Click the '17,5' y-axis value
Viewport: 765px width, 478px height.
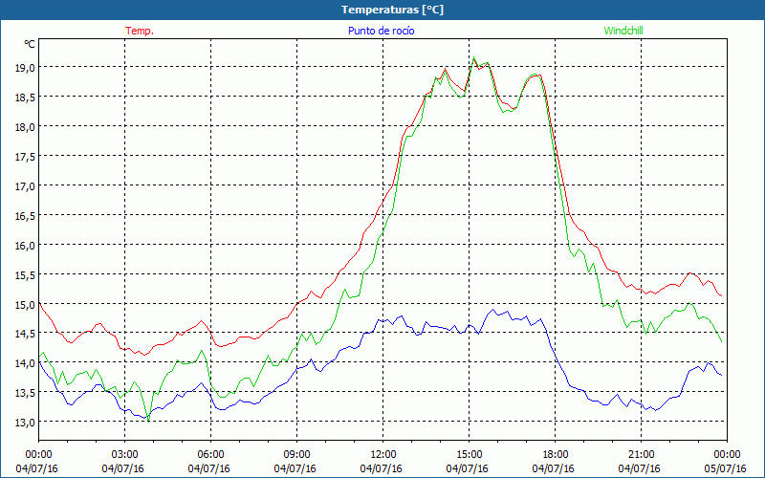(x=25, y=157)
